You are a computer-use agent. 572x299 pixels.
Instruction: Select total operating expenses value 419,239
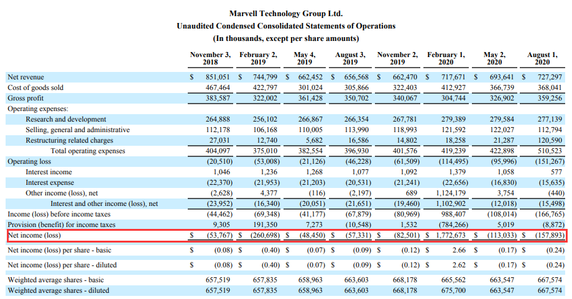click(453, 151)
